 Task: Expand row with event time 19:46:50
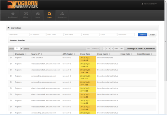(x=11, y=94)
